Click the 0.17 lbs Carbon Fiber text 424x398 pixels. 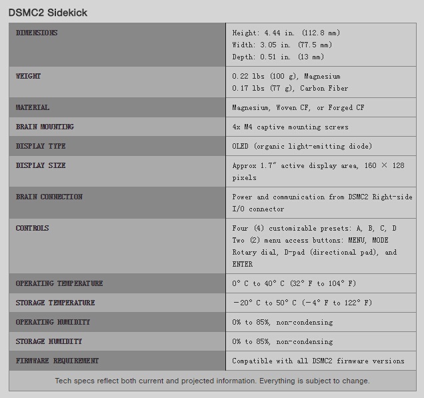(x=290, y=88)
